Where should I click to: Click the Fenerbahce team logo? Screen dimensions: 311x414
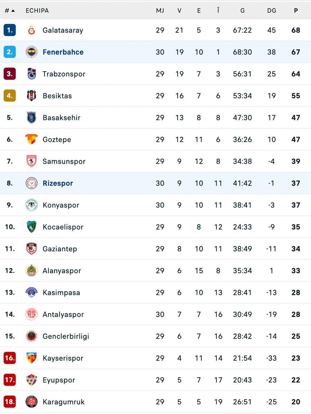coord(31,52)
